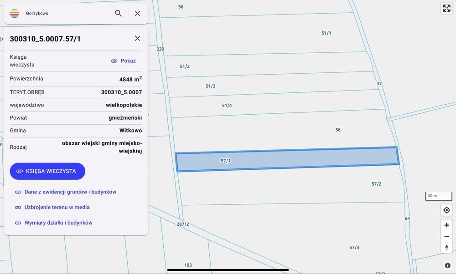Click the województwo value wielkopolskie
The image size is (456, 274).
pyautogui.click(x=124, y=105)
